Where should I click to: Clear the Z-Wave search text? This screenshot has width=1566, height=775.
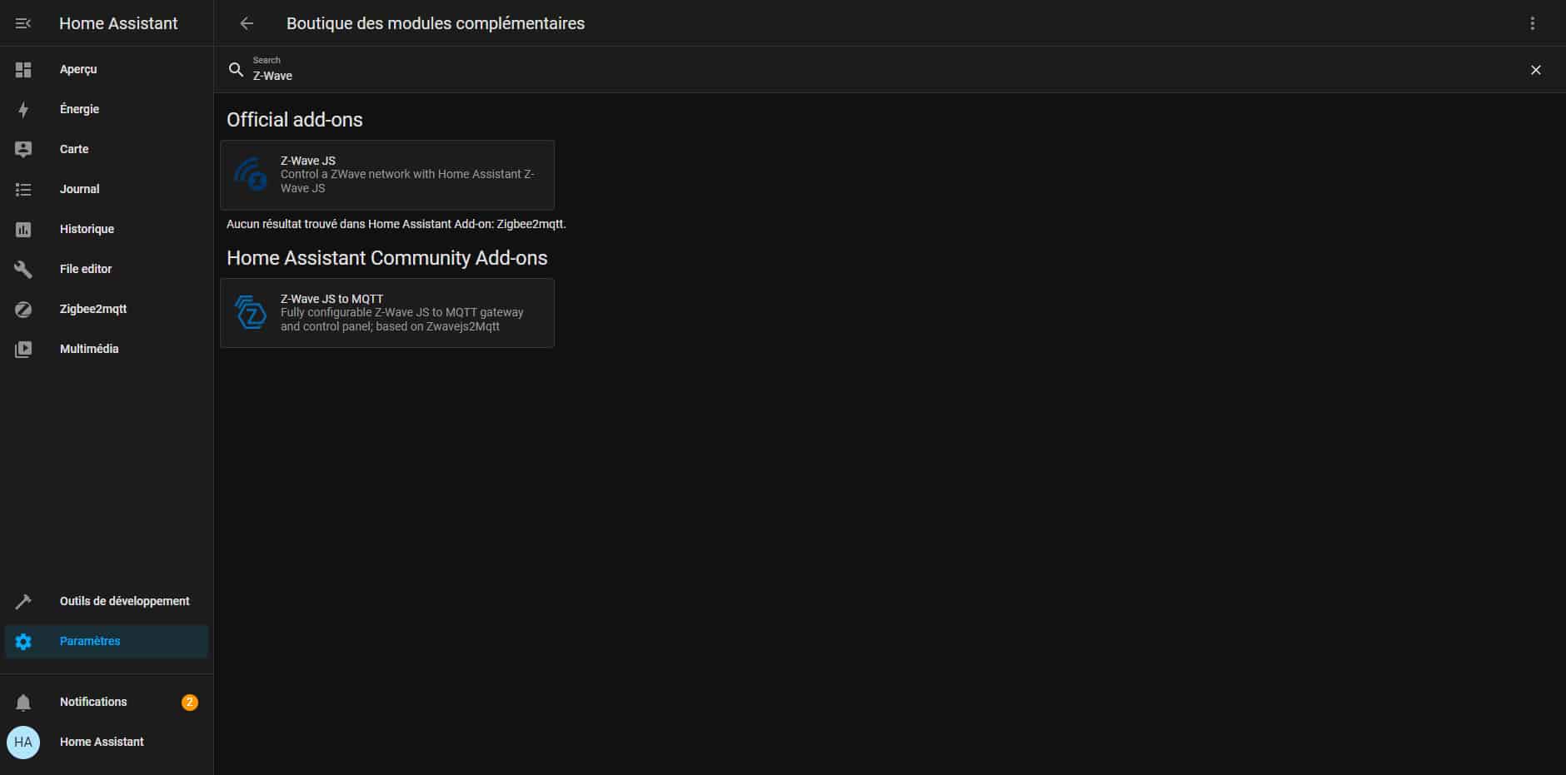pyautogui.click(x=1536, y=70)
